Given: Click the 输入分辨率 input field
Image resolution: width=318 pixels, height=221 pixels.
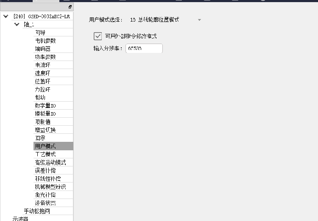Looking at the screenshot, I should pos(144,49).
